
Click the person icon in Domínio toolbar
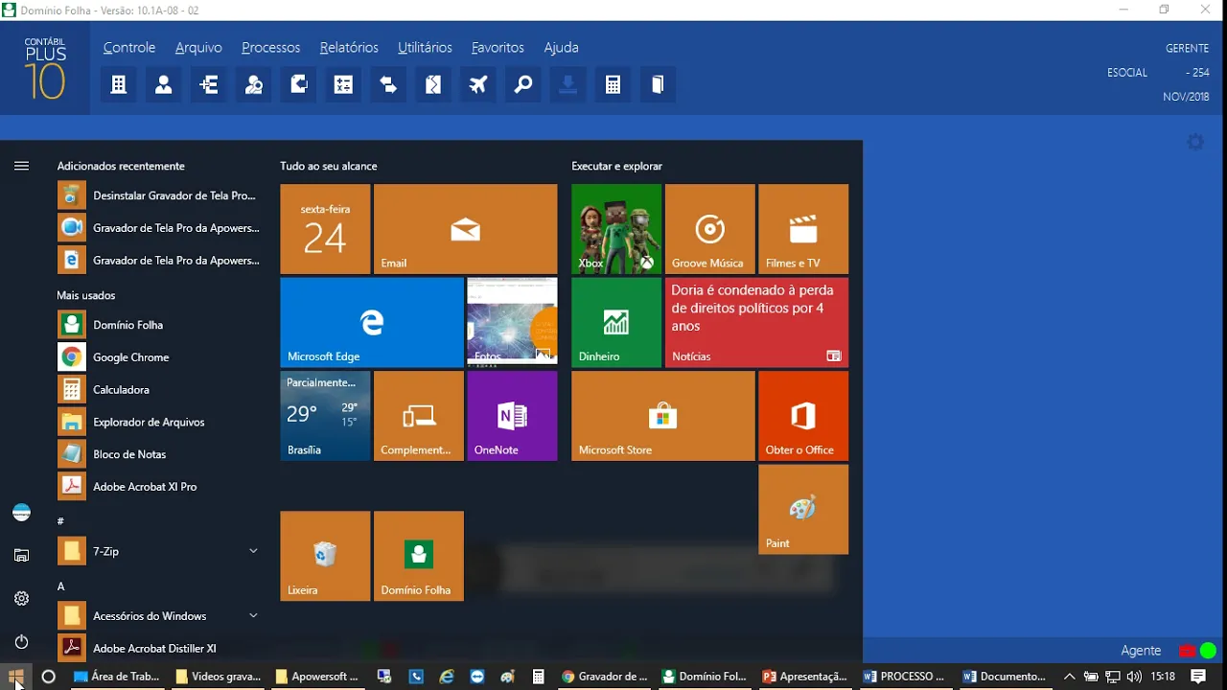164,85
